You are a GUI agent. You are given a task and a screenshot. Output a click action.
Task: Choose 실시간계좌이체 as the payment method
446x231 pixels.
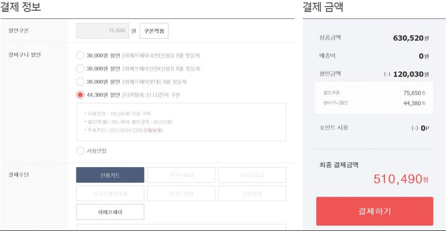click(110, 193)
